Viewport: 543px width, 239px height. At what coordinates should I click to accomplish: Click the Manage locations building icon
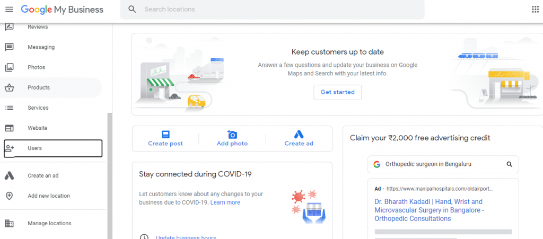(x=10, y=224)
